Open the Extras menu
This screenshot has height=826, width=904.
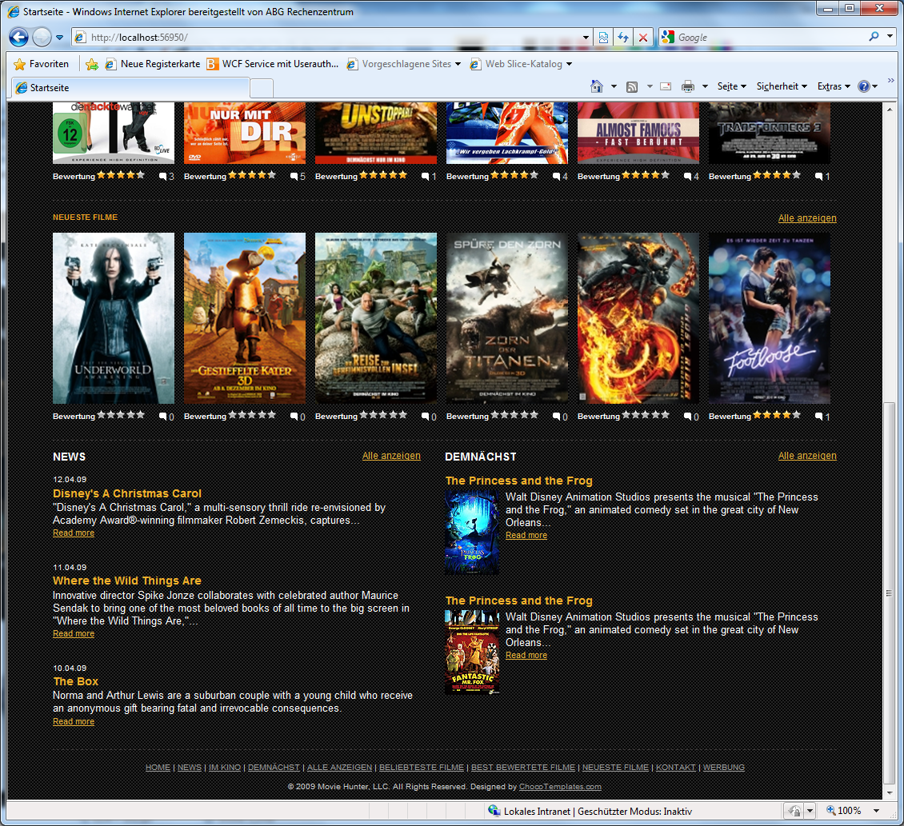coord(833,86)
